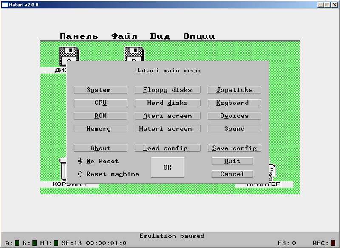Open the Memory settings
This screenshot has height=248, width=340.
tap(100, 128)
